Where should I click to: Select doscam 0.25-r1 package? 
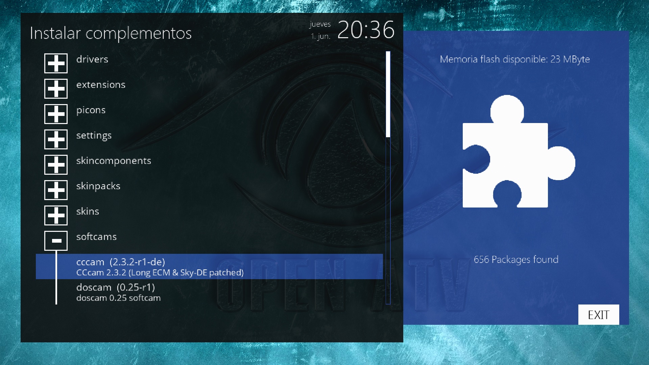(118, 292)
